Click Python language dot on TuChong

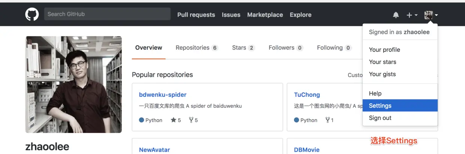[x=297, y=120]
